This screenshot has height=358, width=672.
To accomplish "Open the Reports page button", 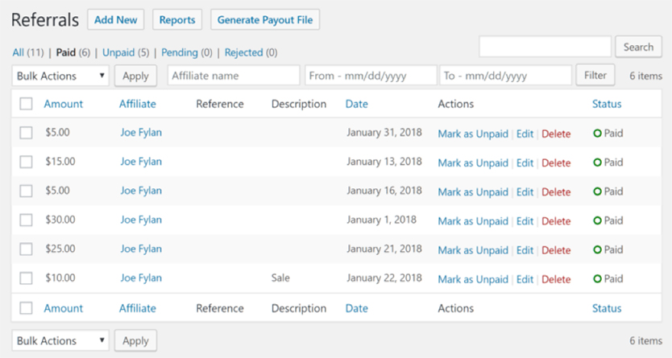I will 177,19.
